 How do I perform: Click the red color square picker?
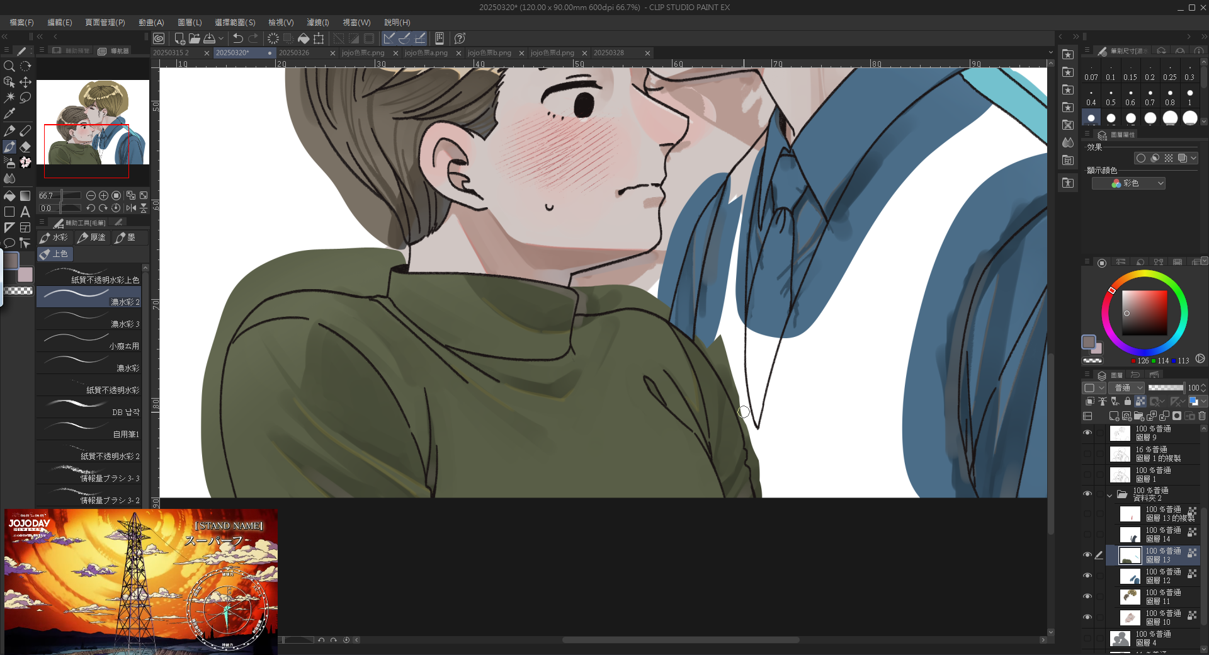pyautogui.click(x=1144, y=313)
